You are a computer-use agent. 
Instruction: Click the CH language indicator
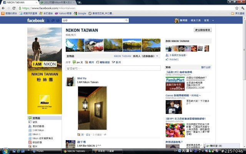[176, 151]
